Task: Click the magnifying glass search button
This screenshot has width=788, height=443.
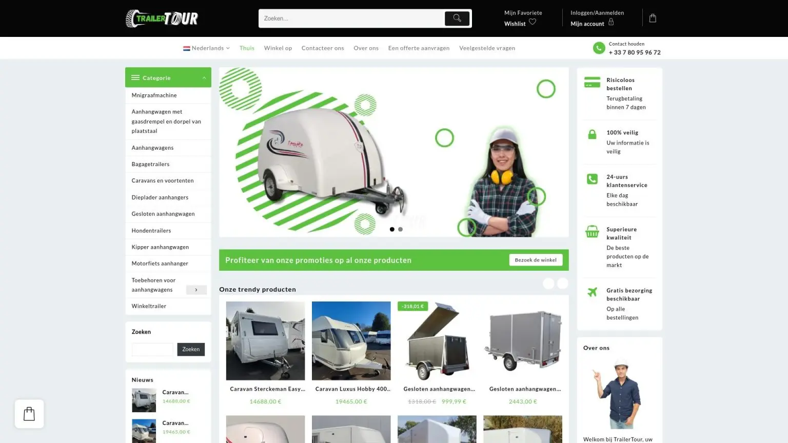Action: (x=457, y=18)
